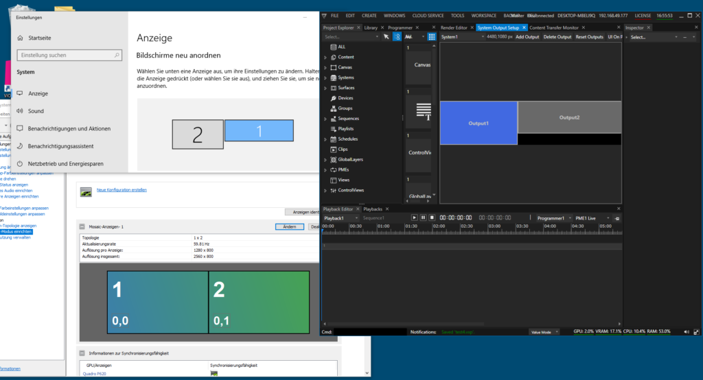This screenshot has height=380, width=703.
Task: Click the arrow cursor icon in Project Explorer
Action: click(387, 36)
